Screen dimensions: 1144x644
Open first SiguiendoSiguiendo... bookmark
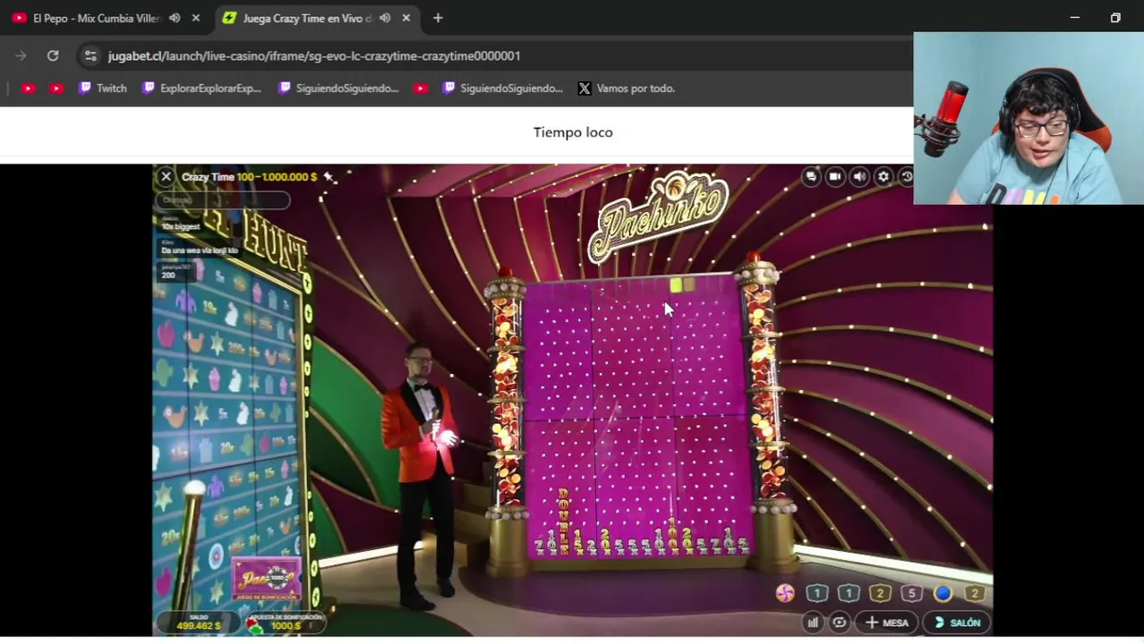click(338, 89)
